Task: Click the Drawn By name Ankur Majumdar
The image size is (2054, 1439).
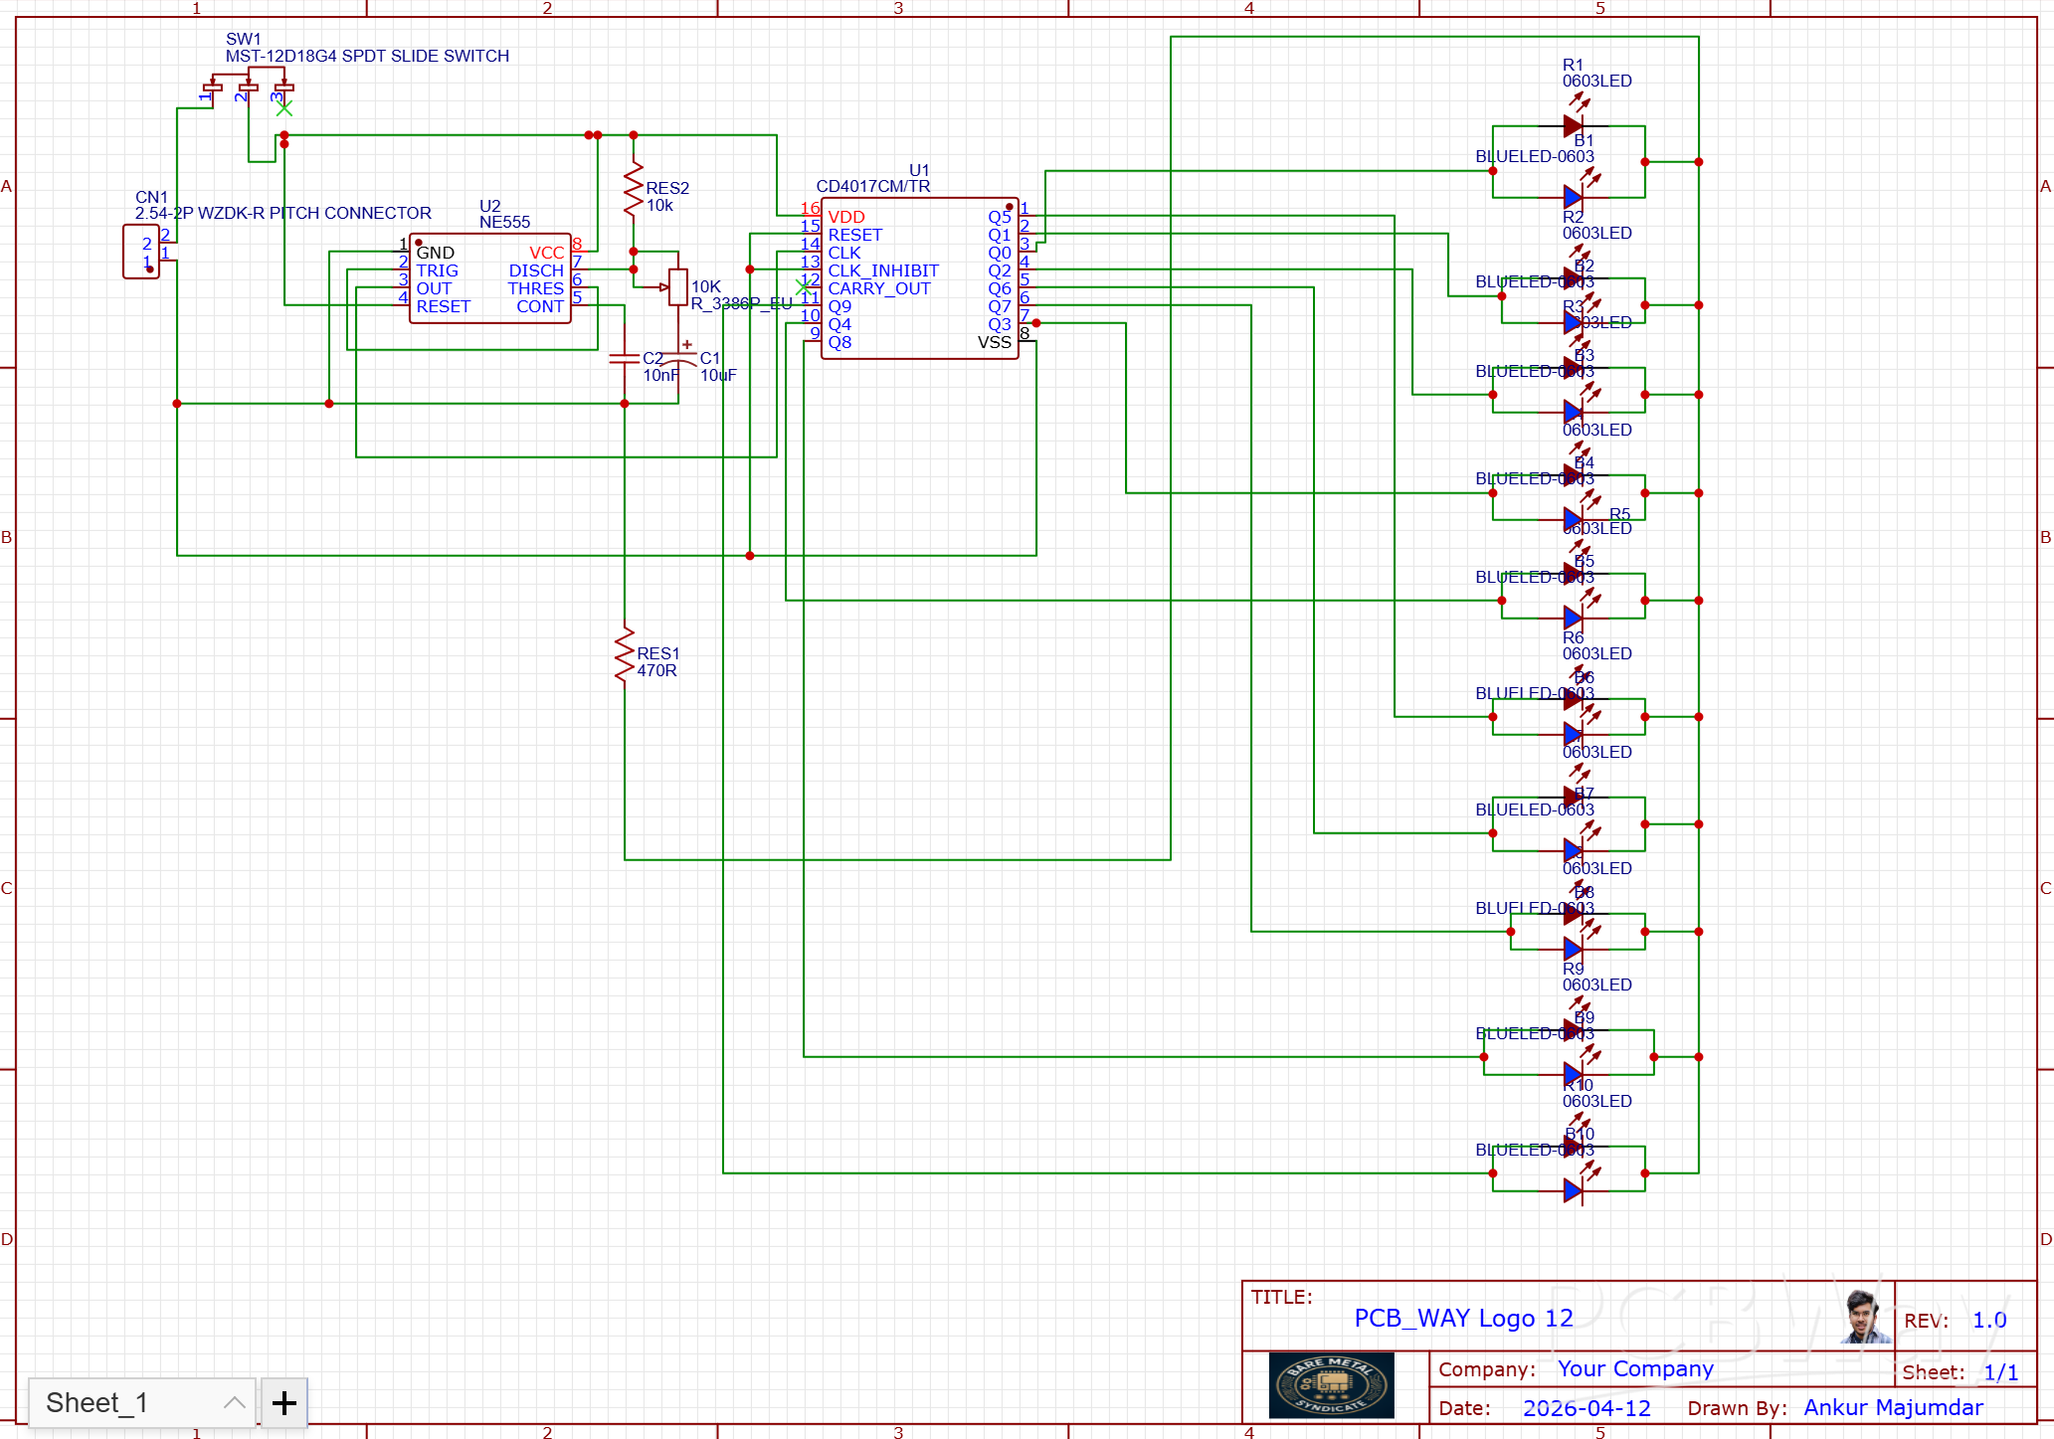Action: 1893,1407
